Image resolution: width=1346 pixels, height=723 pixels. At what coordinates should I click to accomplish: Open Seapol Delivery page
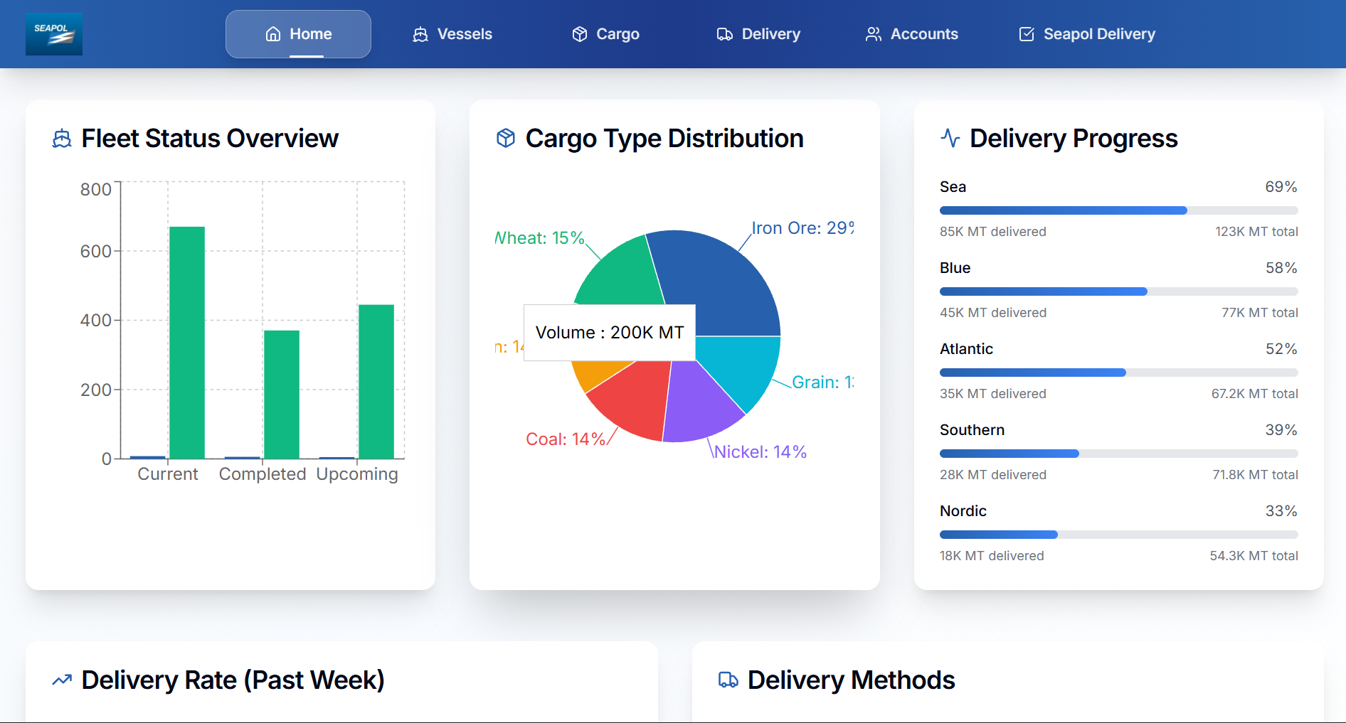(1087, 34)
